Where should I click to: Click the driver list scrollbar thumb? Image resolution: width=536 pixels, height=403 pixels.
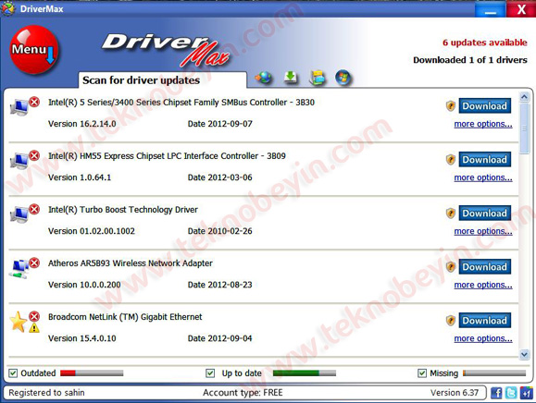click(x=524, y=128)
